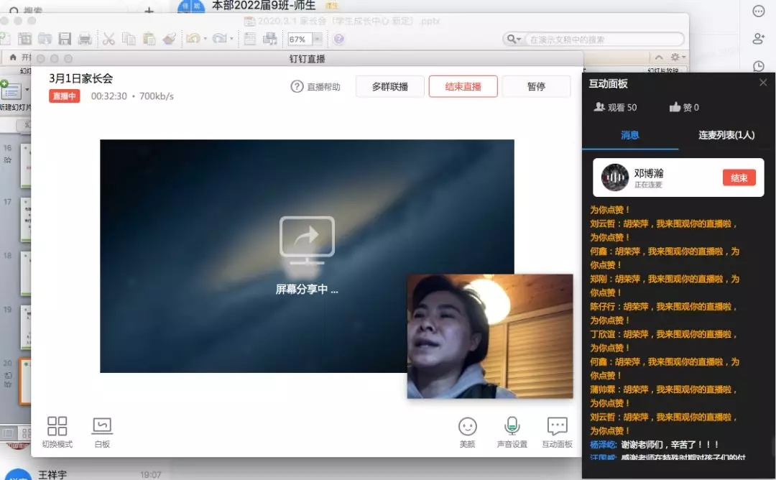Screen dimensions: 776x480
Task: Click the 直播帮助 help icon
Action: point(297,86)
